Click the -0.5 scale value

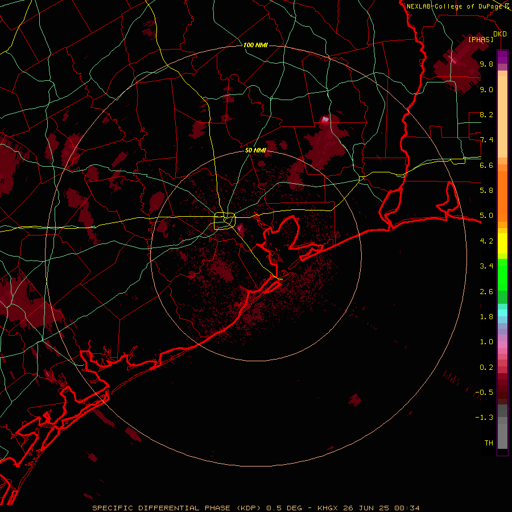coord(484,392)
